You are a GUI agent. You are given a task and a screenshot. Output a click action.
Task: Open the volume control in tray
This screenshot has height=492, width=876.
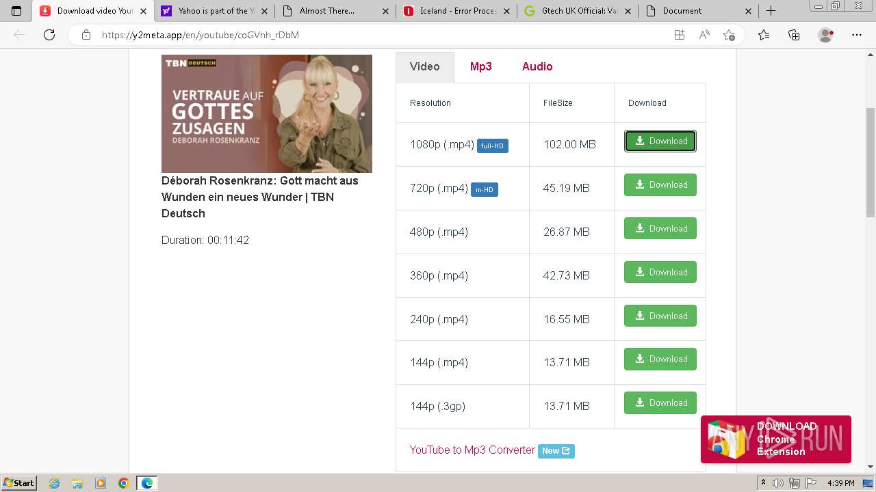point(778,483)
